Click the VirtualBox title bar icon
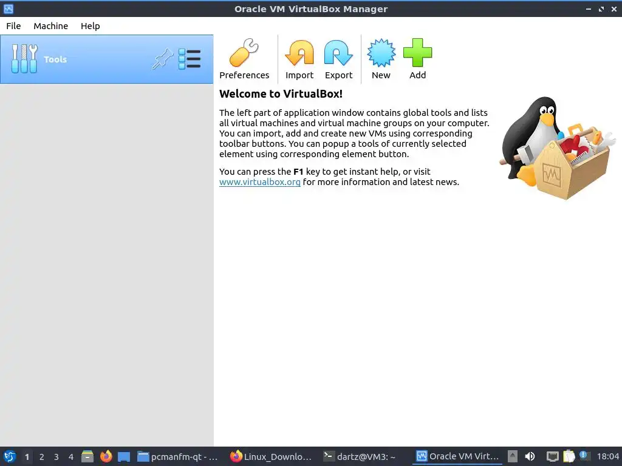Image resolution: width=622 pixels, height=466 pixels. click(x=9, y=8)
